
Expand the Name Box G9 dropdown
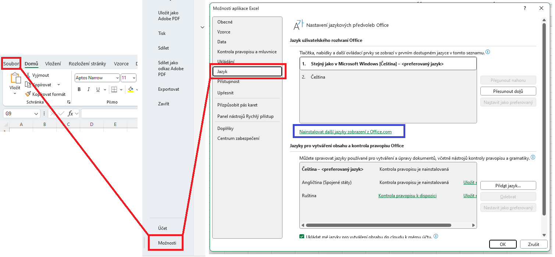pos(36,114)
